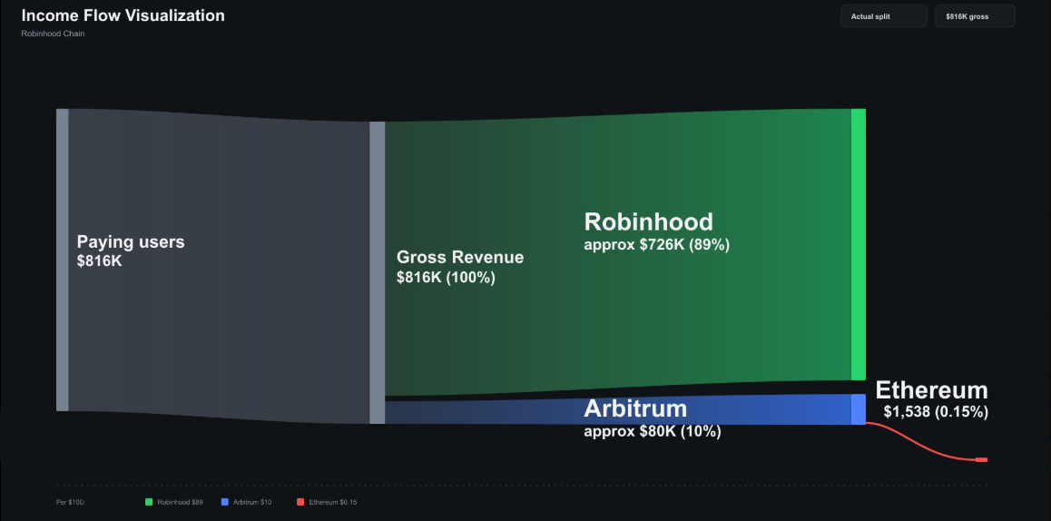
Task: Open the $816K gross dropdown
Action: click(975, 16)
